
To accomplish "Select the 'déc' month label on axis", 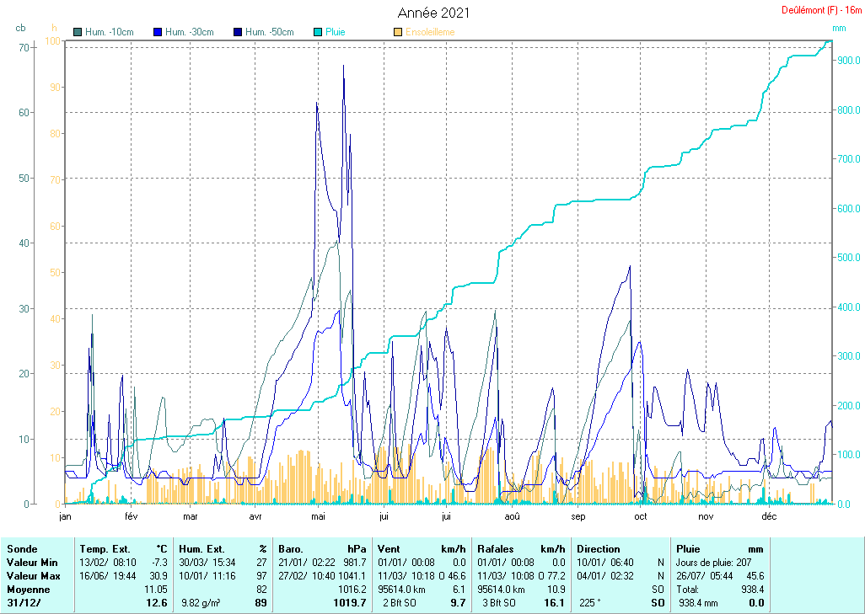I will coord(769,516).
